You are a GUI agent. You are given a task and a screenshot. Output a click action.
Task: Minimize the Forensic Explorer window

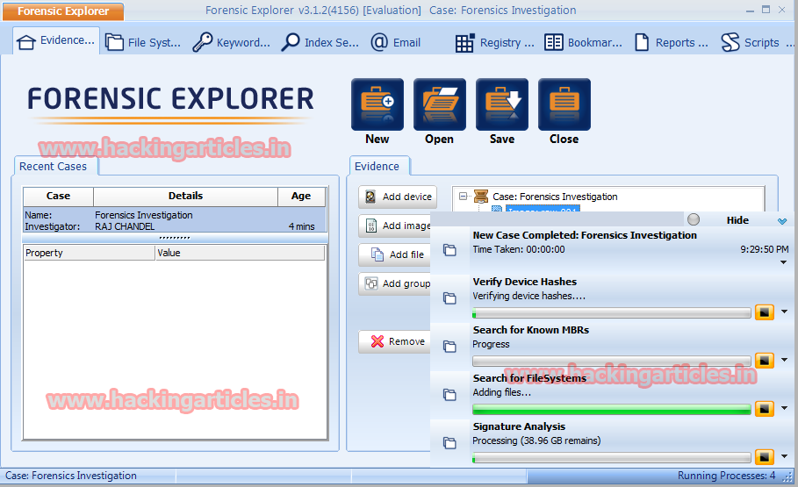750,11
